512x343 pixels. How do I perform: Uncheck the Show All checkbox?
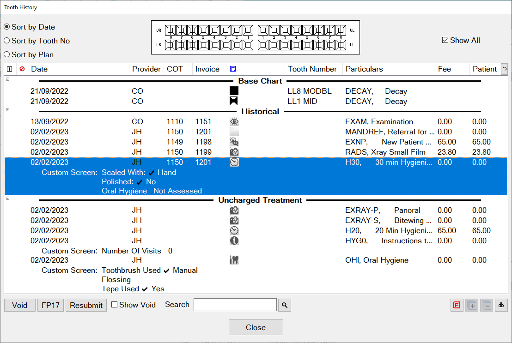(445, 40)
